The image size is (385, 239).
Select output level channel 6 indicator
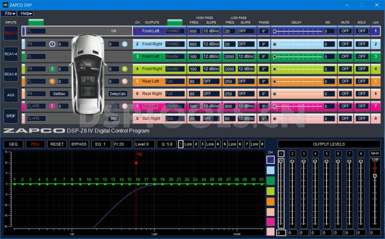tap(338, 153)
